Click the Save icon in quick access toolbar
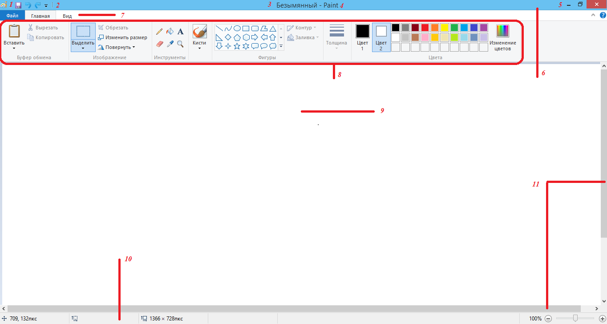The width and height of the screenshot is (607, 324). coord(18,5)
